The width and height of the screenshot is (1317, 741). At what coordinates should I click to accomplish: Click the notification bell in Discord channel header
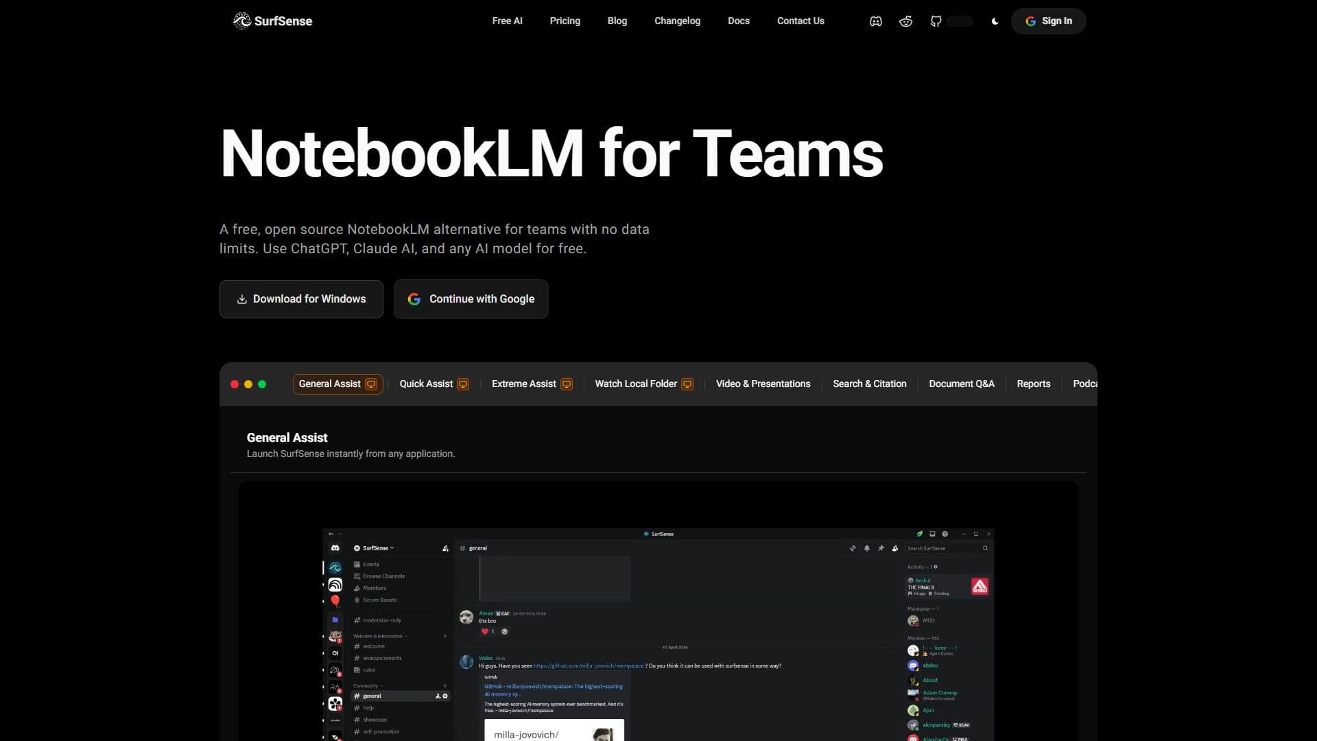tap(867, 548)
